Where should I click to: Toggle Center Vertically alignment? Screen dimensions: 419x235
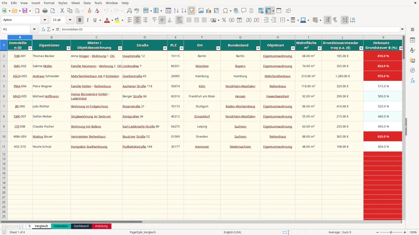[162, 20]
